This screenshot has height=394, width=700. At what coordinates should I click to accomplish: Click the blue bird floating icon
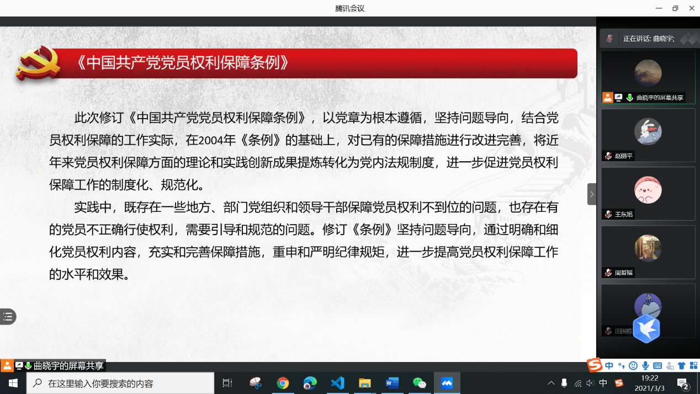coord(646,329)
